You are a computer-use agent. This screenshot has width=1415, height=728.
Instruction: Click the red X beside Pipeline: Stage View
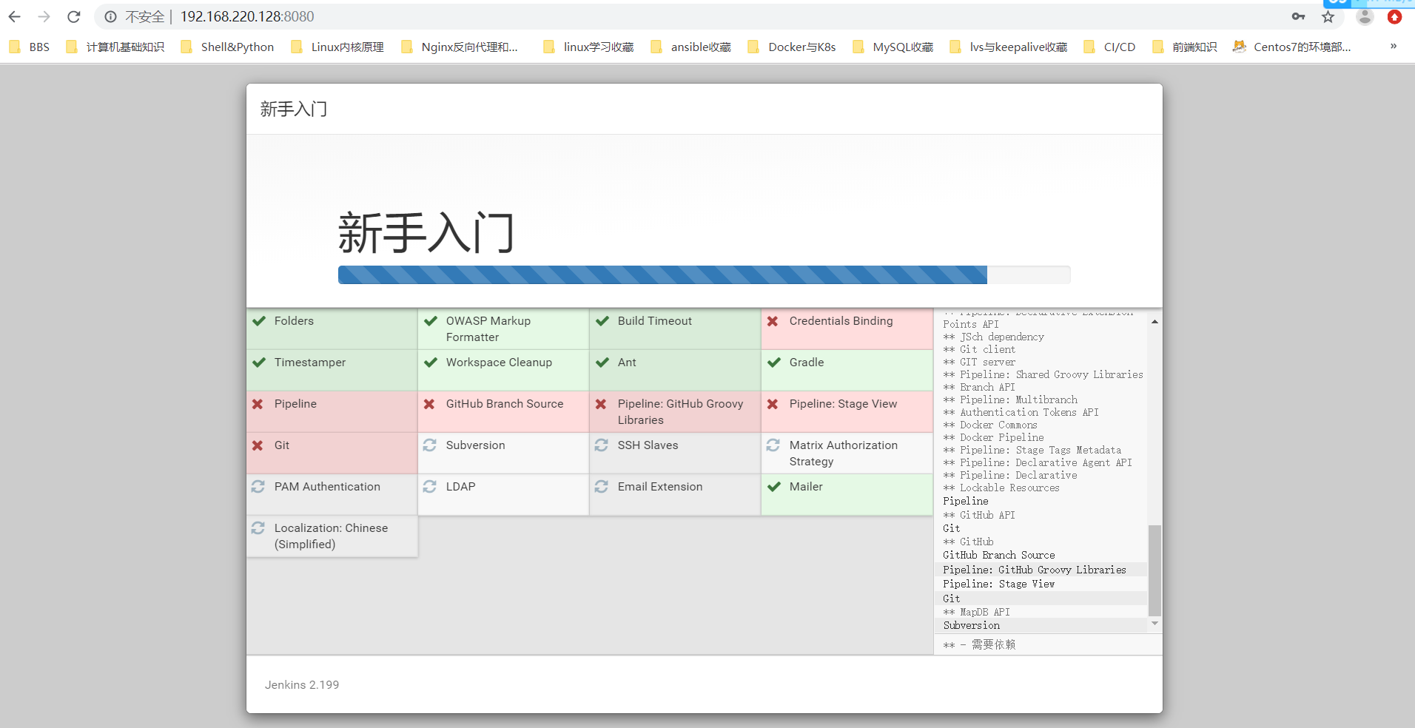pos(773,404)
